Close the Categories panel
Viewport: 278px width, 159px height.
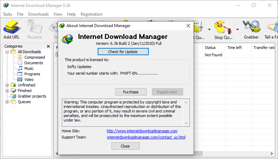click(x=48, y=46)
